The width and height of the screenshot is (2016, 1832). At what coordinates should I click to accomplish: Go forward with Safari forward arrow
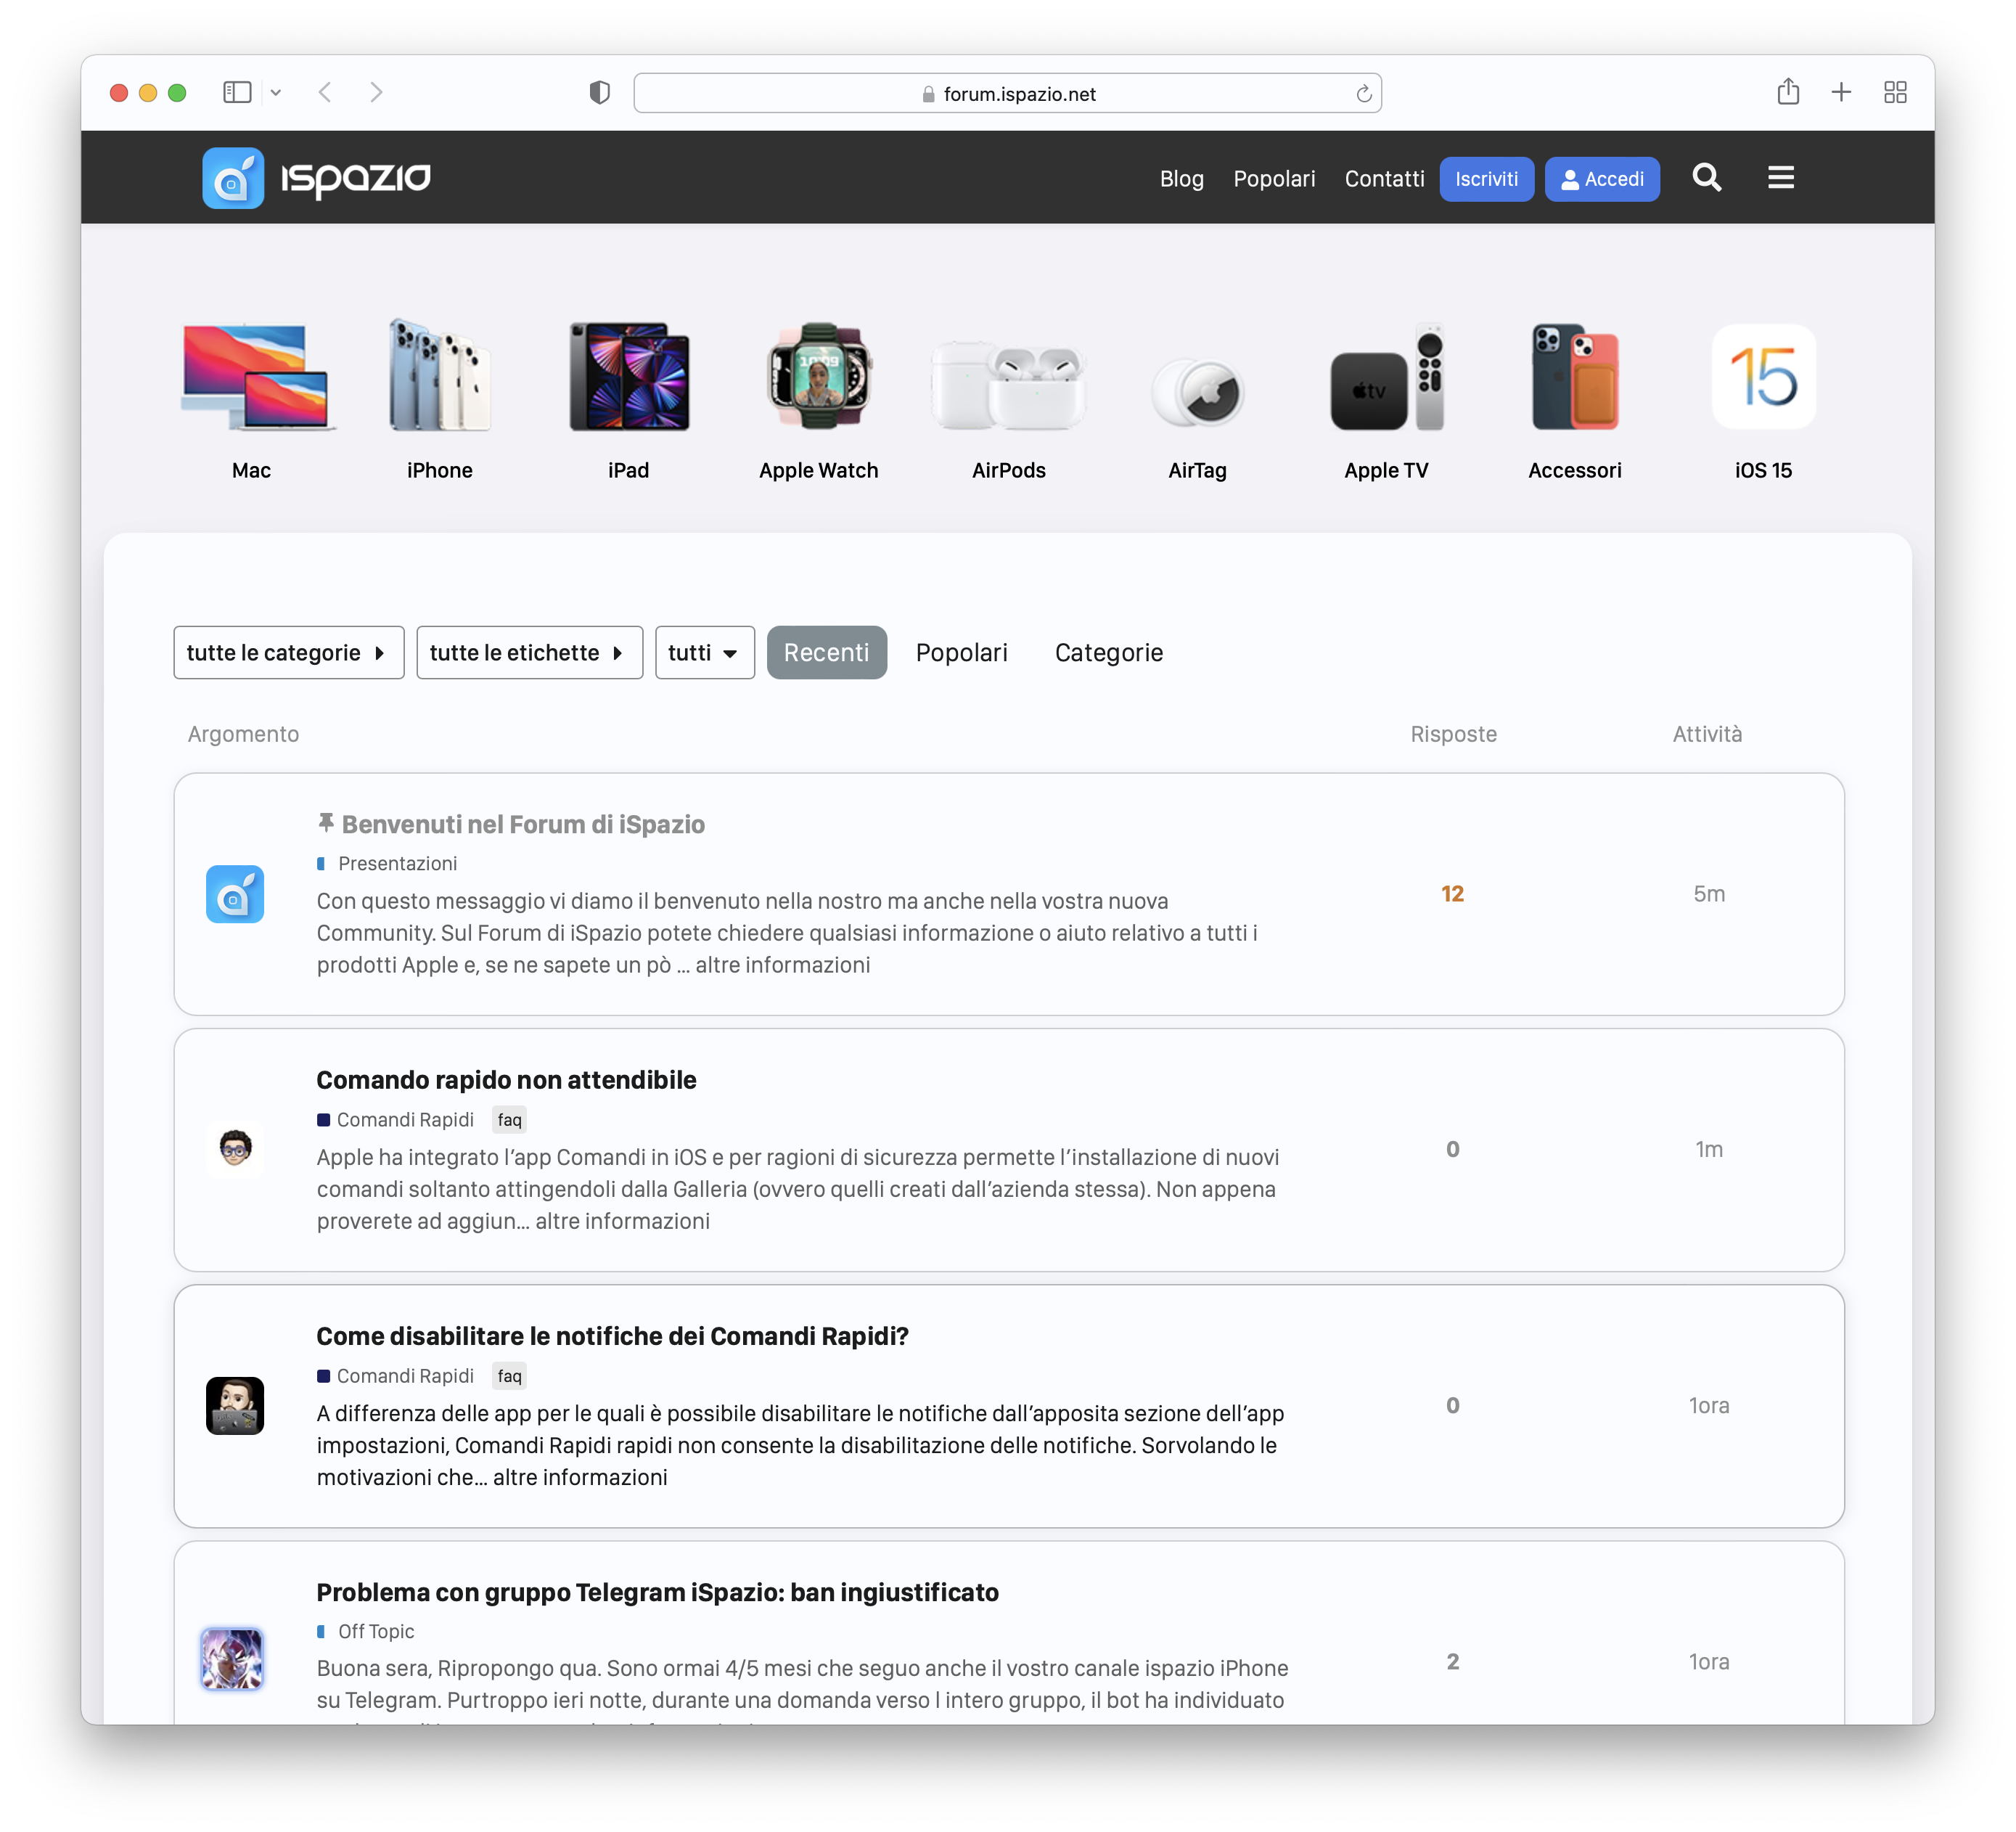pos(376,93)
